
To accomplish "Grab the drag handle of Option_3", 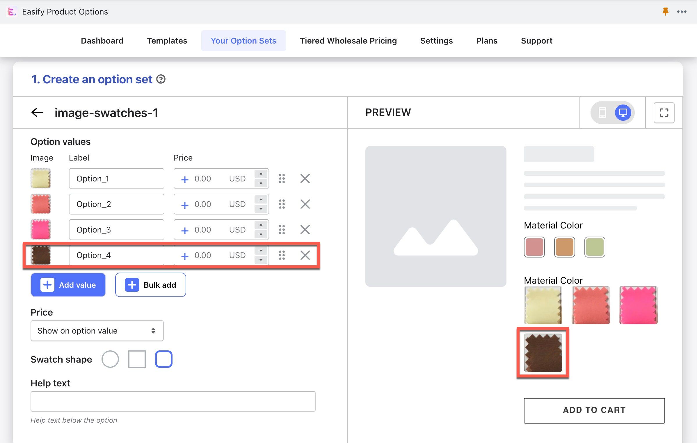I will click(x=282, y=230).
